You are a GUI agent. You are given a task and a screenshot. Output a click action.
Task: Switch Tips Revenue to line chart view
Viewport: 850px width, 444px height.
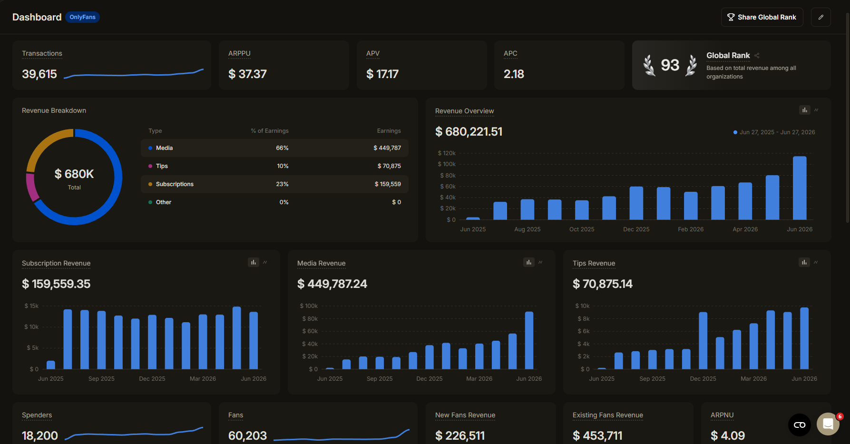click(816, 262)
